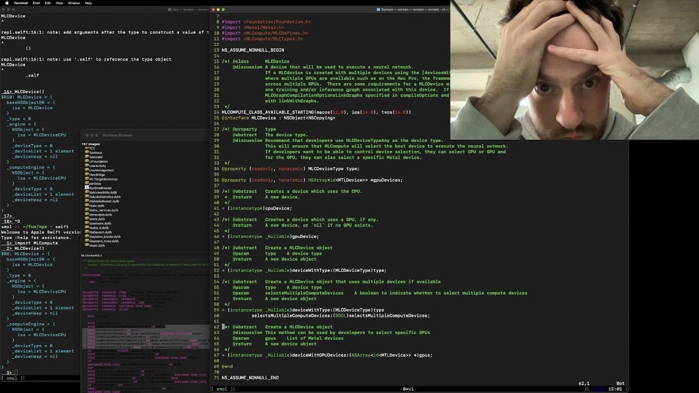Screen dimensions: 699x393
Task: Click the '15:05' clock in the status line
Action: tap(614, 389)
